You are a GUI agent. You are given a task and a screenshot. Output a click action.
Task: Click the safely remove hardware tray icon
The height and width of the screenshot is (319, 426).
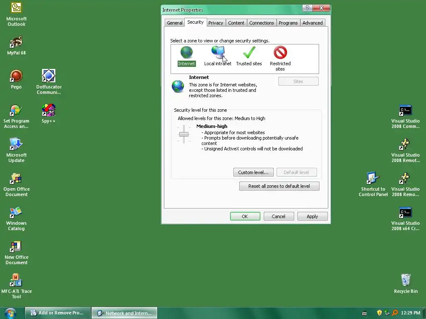(387, 313)
